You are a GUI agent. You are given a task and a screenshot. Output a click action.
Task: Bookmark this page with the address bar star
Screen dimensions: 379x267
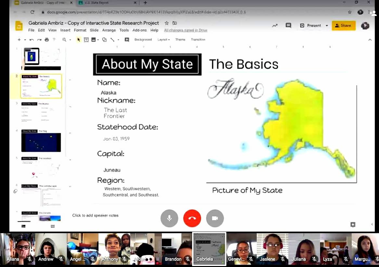coord(349,12)
